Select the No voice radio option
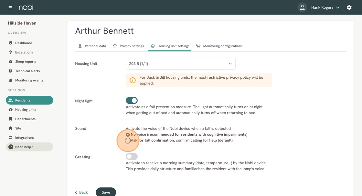Screen dimensions: 362x196 [128, 134]
